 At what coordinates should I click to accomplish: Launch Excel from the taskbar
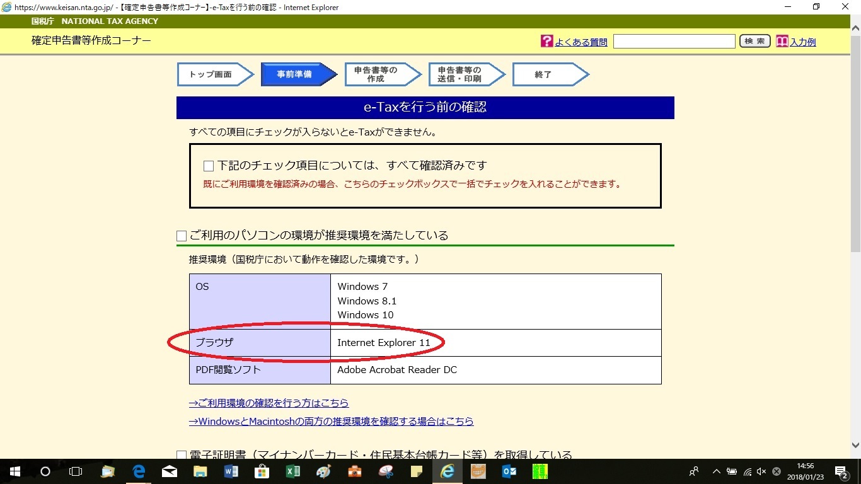[x=293, y=471]
